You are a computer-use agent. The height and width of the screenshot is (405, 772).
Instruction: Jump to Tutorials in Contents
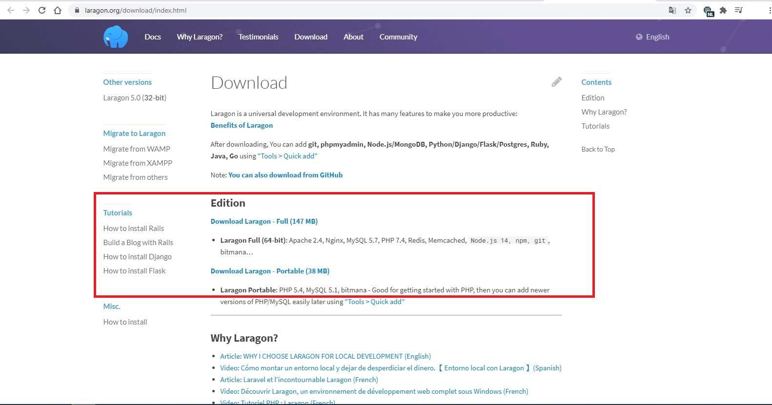pos(595,126)
